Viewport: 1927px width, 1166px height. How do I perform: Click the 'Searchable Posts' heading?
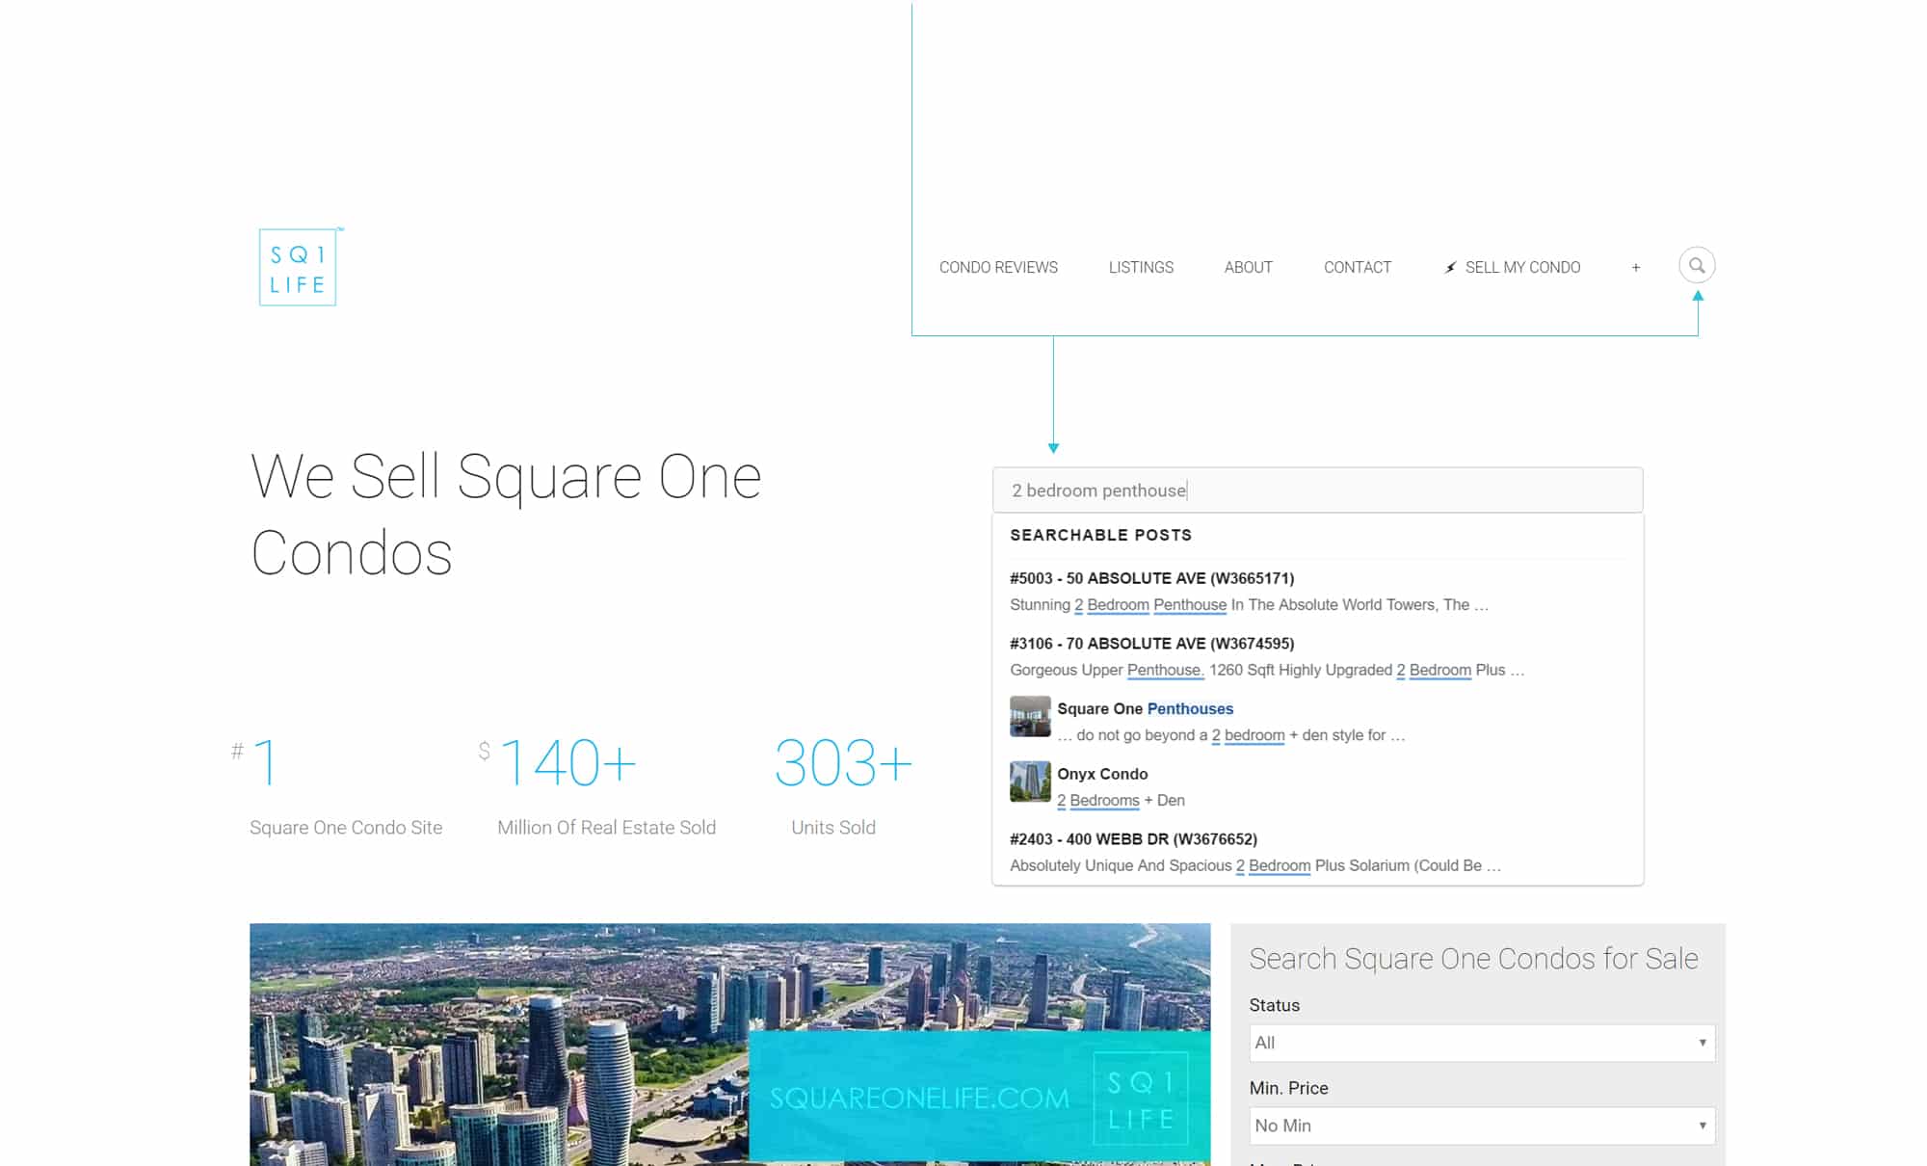1100,535
